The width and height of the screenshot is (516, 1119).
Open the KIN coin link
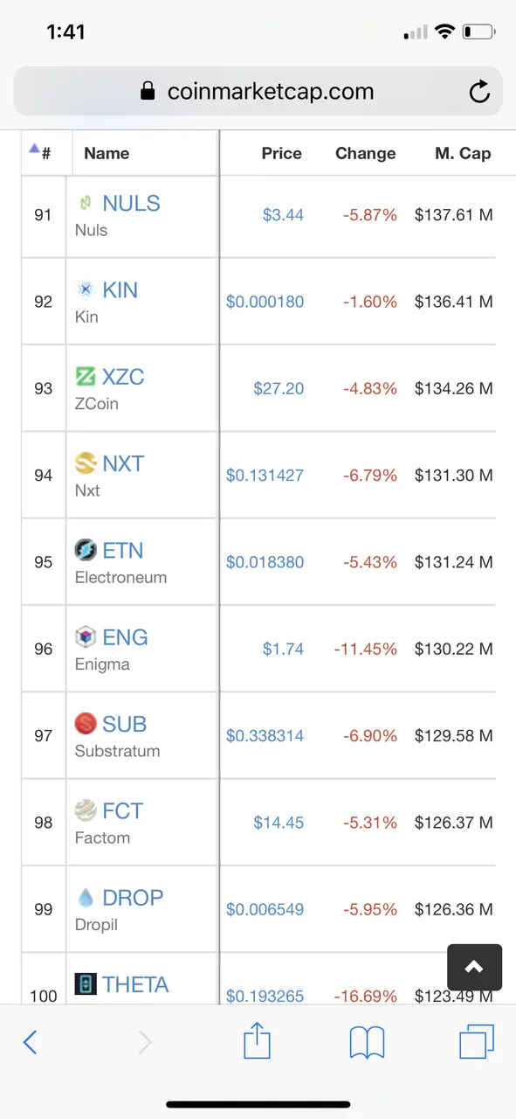click(x=120, y=290)
